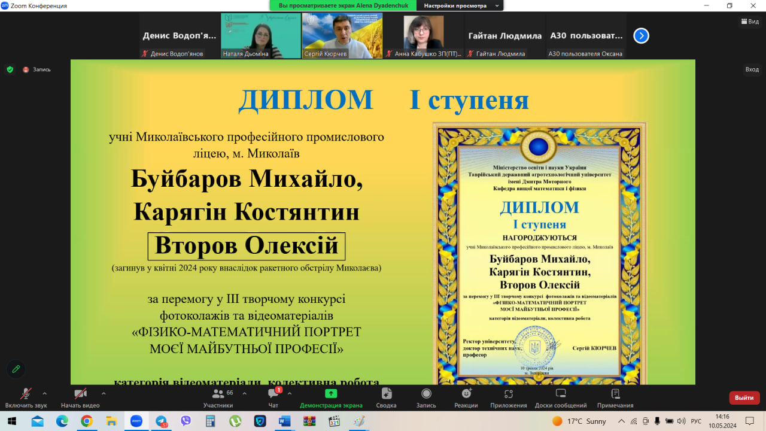The height and width of the screenshot is (431, 766).
Task: Click the Вход button on the right
Action: [752, 69]
